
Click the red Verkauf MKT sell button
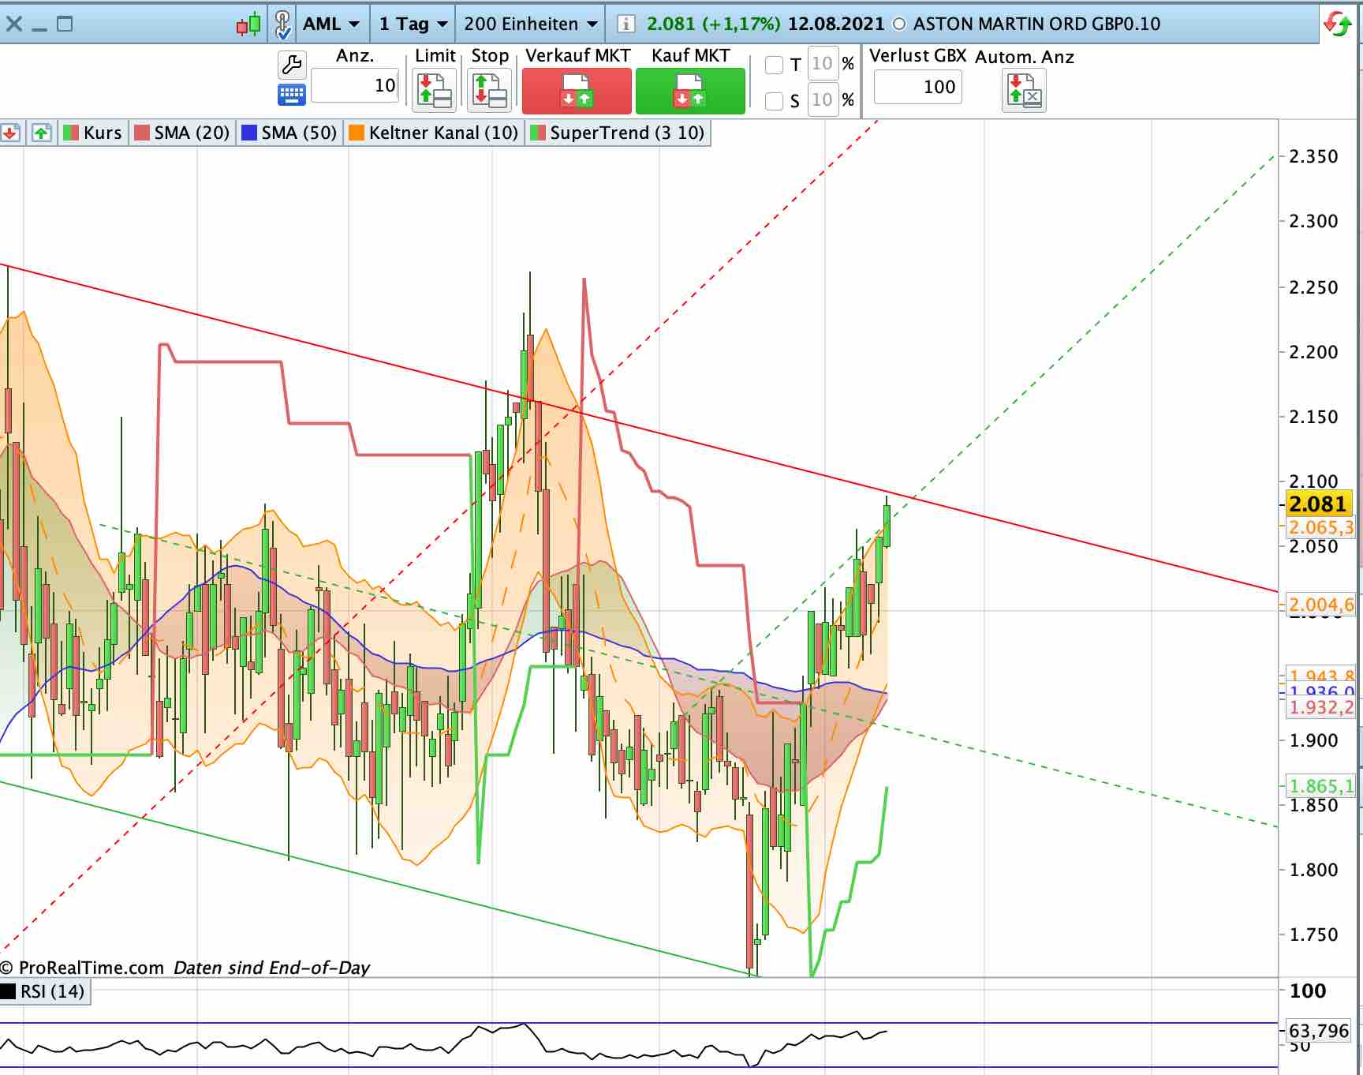pos(577,91)
